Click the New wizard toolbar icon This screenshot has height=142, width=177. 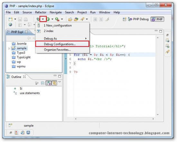click(11, 19)
